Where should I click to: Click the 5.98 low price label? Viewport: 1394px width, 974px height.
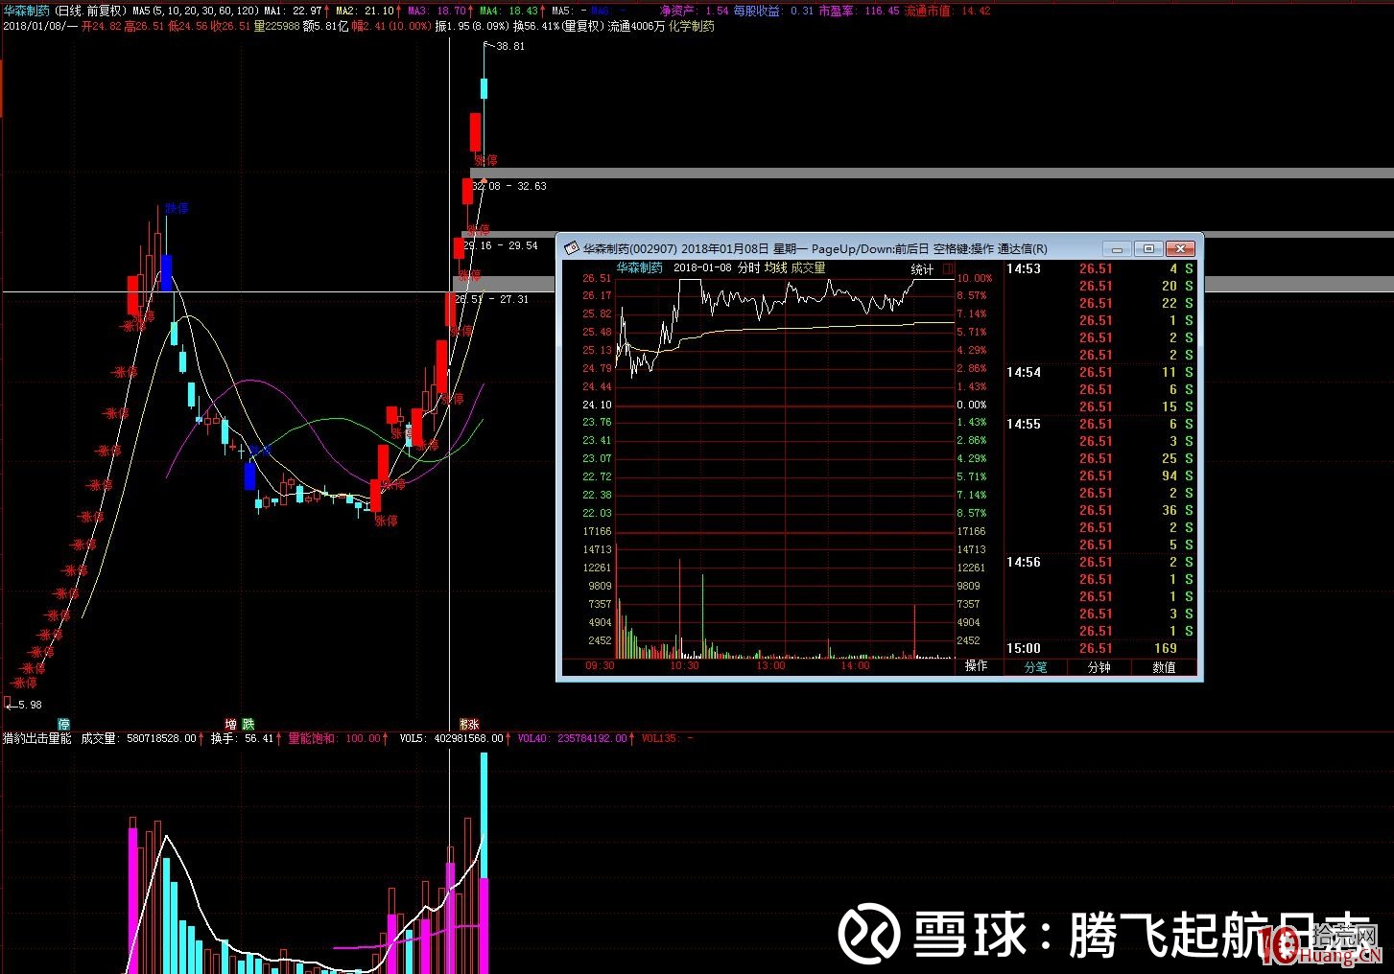point(29,705)
